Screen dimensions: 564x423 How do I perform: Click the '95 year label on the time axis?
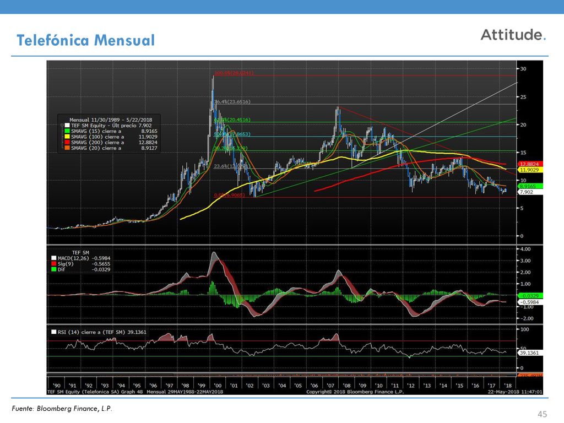pos(137,385)
